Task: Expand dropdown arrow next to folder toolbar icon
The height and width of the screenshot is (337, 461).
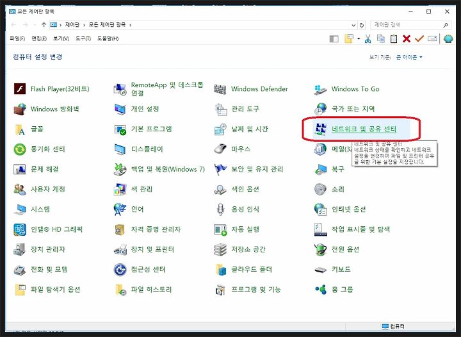Action: [359, 39]
